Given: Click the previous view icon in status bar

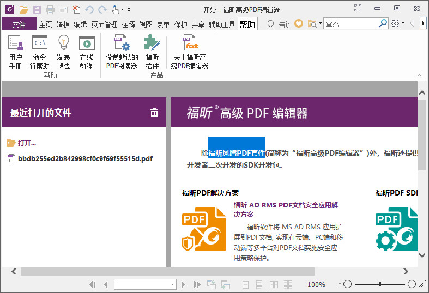Looking at the screenshot, I should 211,284.
